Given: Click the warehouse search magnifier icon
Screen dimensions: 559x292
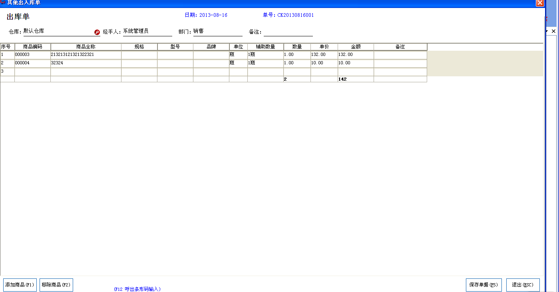Looking at the screenshot, I should (x=97, y=32).
